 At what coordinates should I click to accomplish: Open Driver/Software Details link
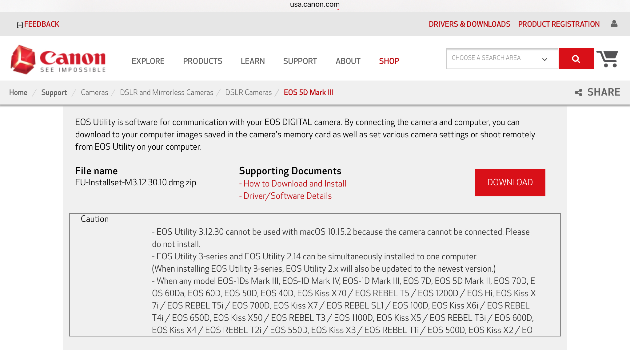coord(287,196)
